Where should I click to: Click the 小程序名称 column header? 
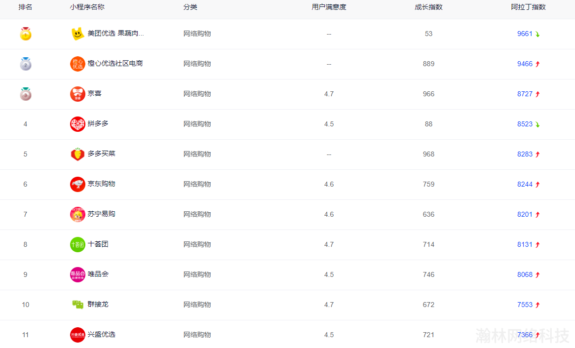[x=87, y=7]
